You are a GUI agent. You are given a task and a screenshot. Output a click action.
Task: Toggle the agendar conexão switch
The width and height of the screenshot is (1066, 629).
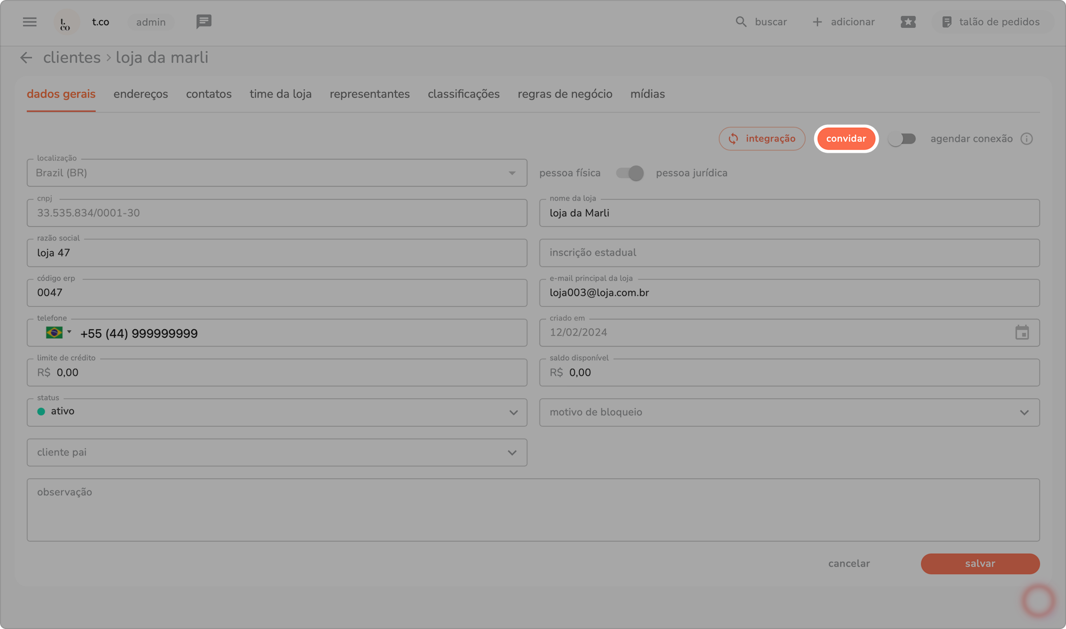[902, 138]
